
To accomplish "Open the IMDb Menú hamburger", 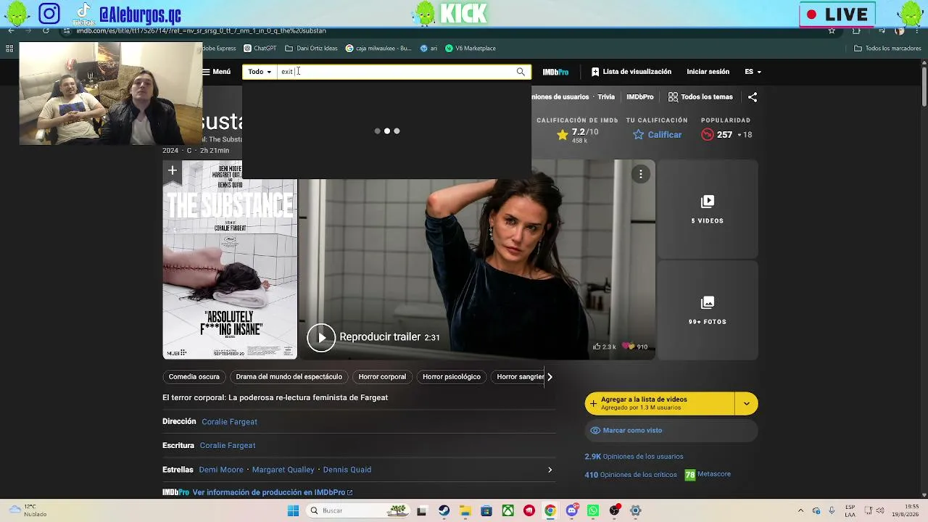I will [217, 72].
